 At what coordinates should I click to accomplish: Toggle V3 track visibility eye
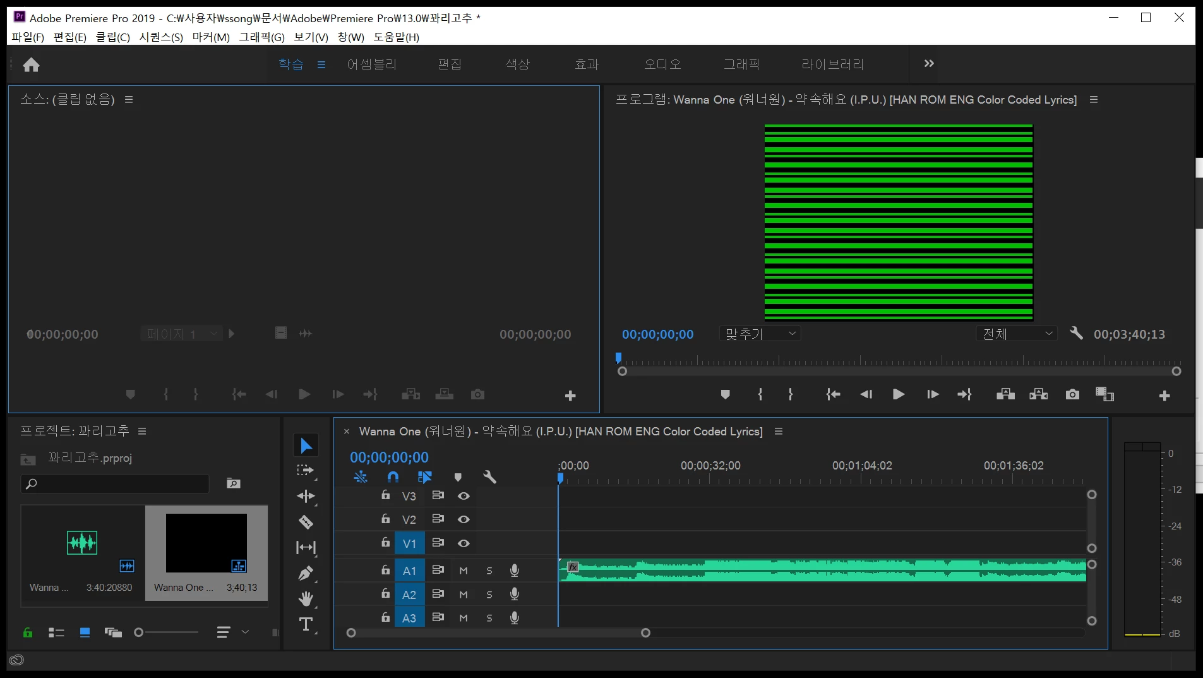point(464,496)
